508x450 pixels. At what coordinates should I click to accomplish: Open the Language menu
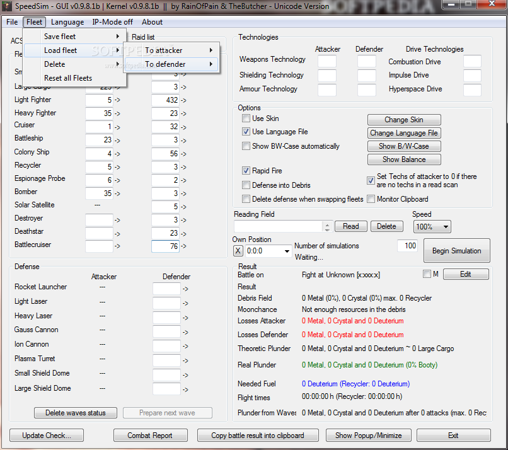67,22
